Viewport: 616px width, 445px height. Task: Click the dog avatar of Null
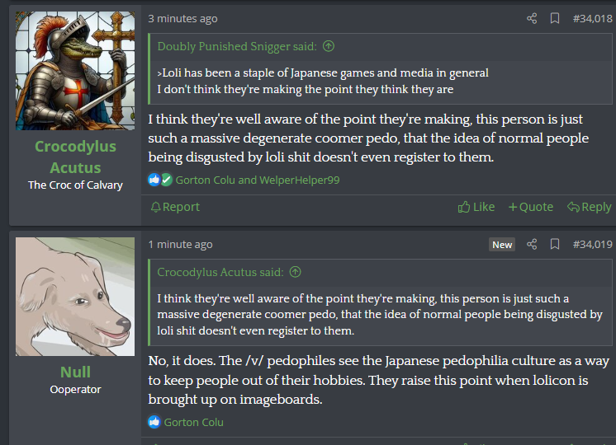click(x=75, y=297)
